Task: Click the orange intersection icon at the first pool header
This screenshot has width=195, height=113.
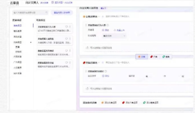Action: [84, 17]
